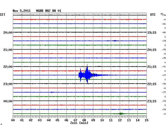Click minute 08 on the time axis

[x=84, y=120]
